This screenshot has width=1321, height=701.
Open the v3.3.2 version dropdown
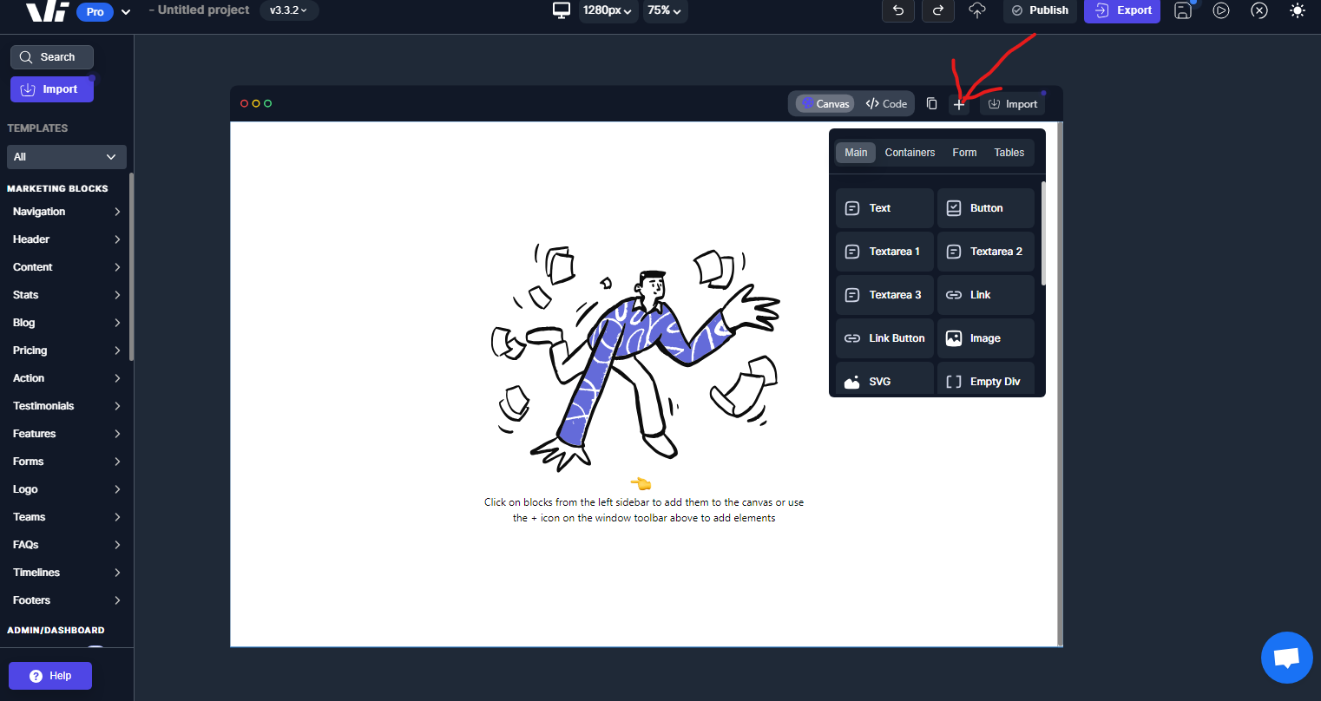tap(289, 10)
